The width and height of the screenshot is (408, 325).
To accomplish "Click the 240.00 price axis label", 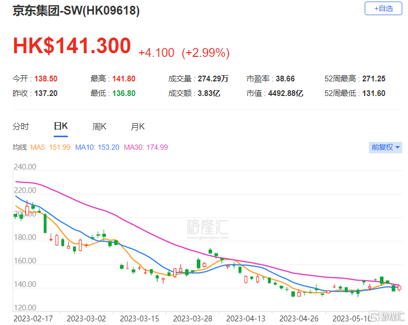I will (25, 167).
